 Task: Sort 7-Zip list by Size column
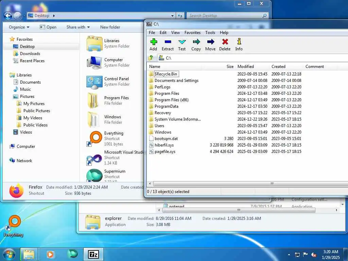click(x=218, y=67)
